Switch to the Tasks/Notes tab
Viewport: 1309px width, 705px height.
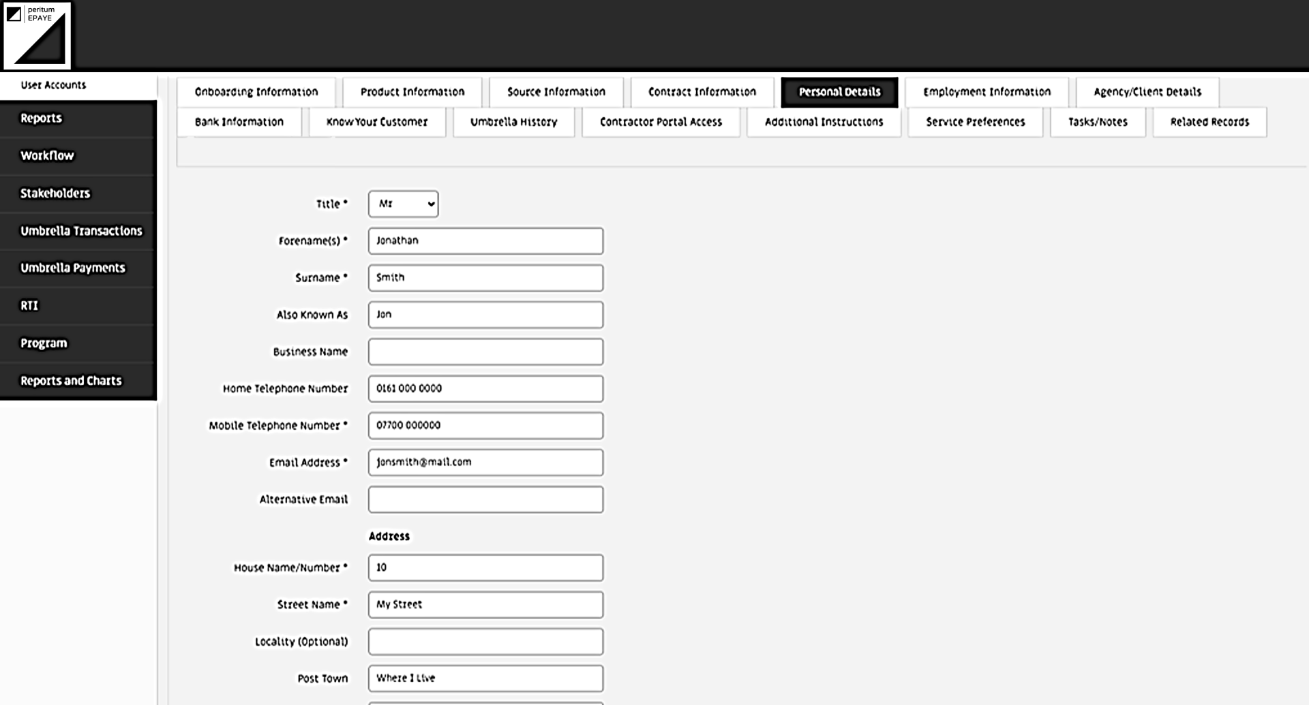coord(1098,122)
